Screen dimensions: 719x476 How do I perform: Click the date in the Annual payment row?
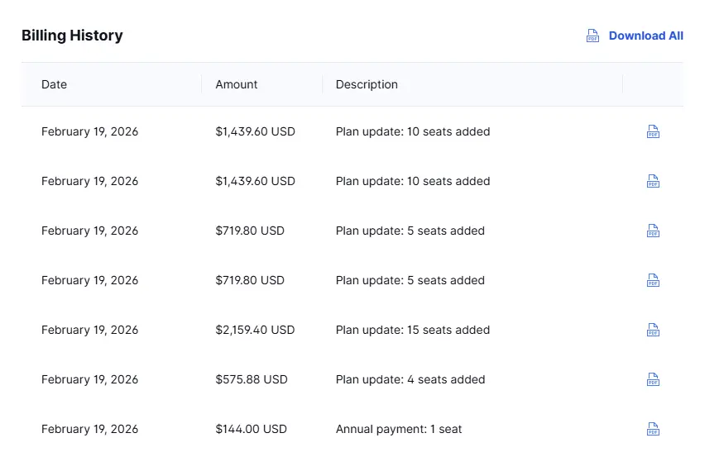pos(89,429)
